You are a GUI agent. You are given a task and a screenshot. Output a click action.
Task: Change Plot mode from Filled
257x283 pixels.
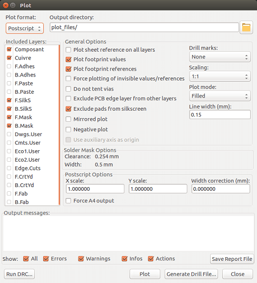pos(220,96)
